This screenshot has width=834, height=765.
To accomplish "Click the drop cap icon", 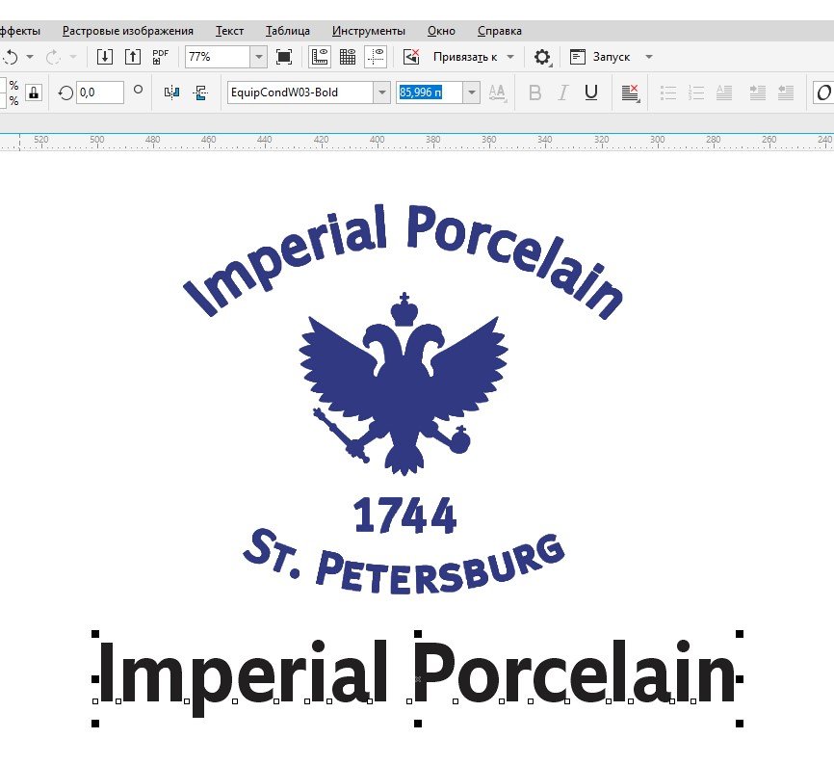I will coord(724,92).
